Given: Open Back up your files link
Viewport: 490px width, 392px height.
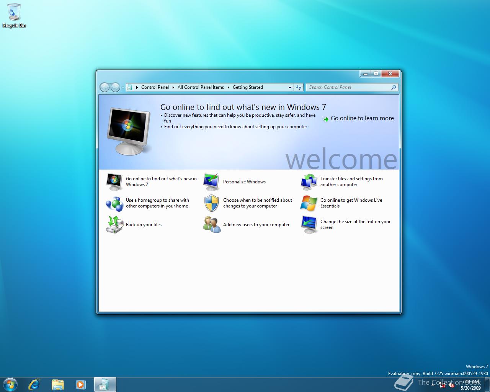Looking at the screenshot, I should coord(144,225).
